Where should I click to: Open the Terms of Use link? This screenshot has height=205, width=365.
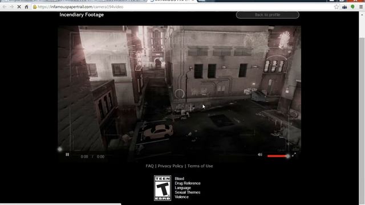pyautogui.click(x=200, y=166)
